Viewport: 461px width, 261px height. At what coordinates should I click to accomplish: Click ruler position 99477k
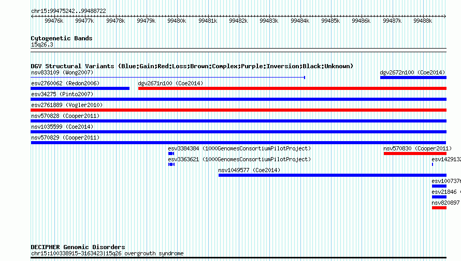pyautogui.click(x=84, y=21)
